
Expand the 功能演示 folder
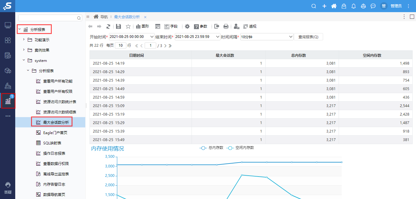pyautogui.click(x=24, y=40)
